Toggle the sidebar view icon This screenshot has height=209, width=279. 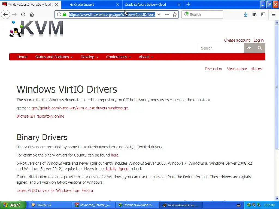click(263, 14)
